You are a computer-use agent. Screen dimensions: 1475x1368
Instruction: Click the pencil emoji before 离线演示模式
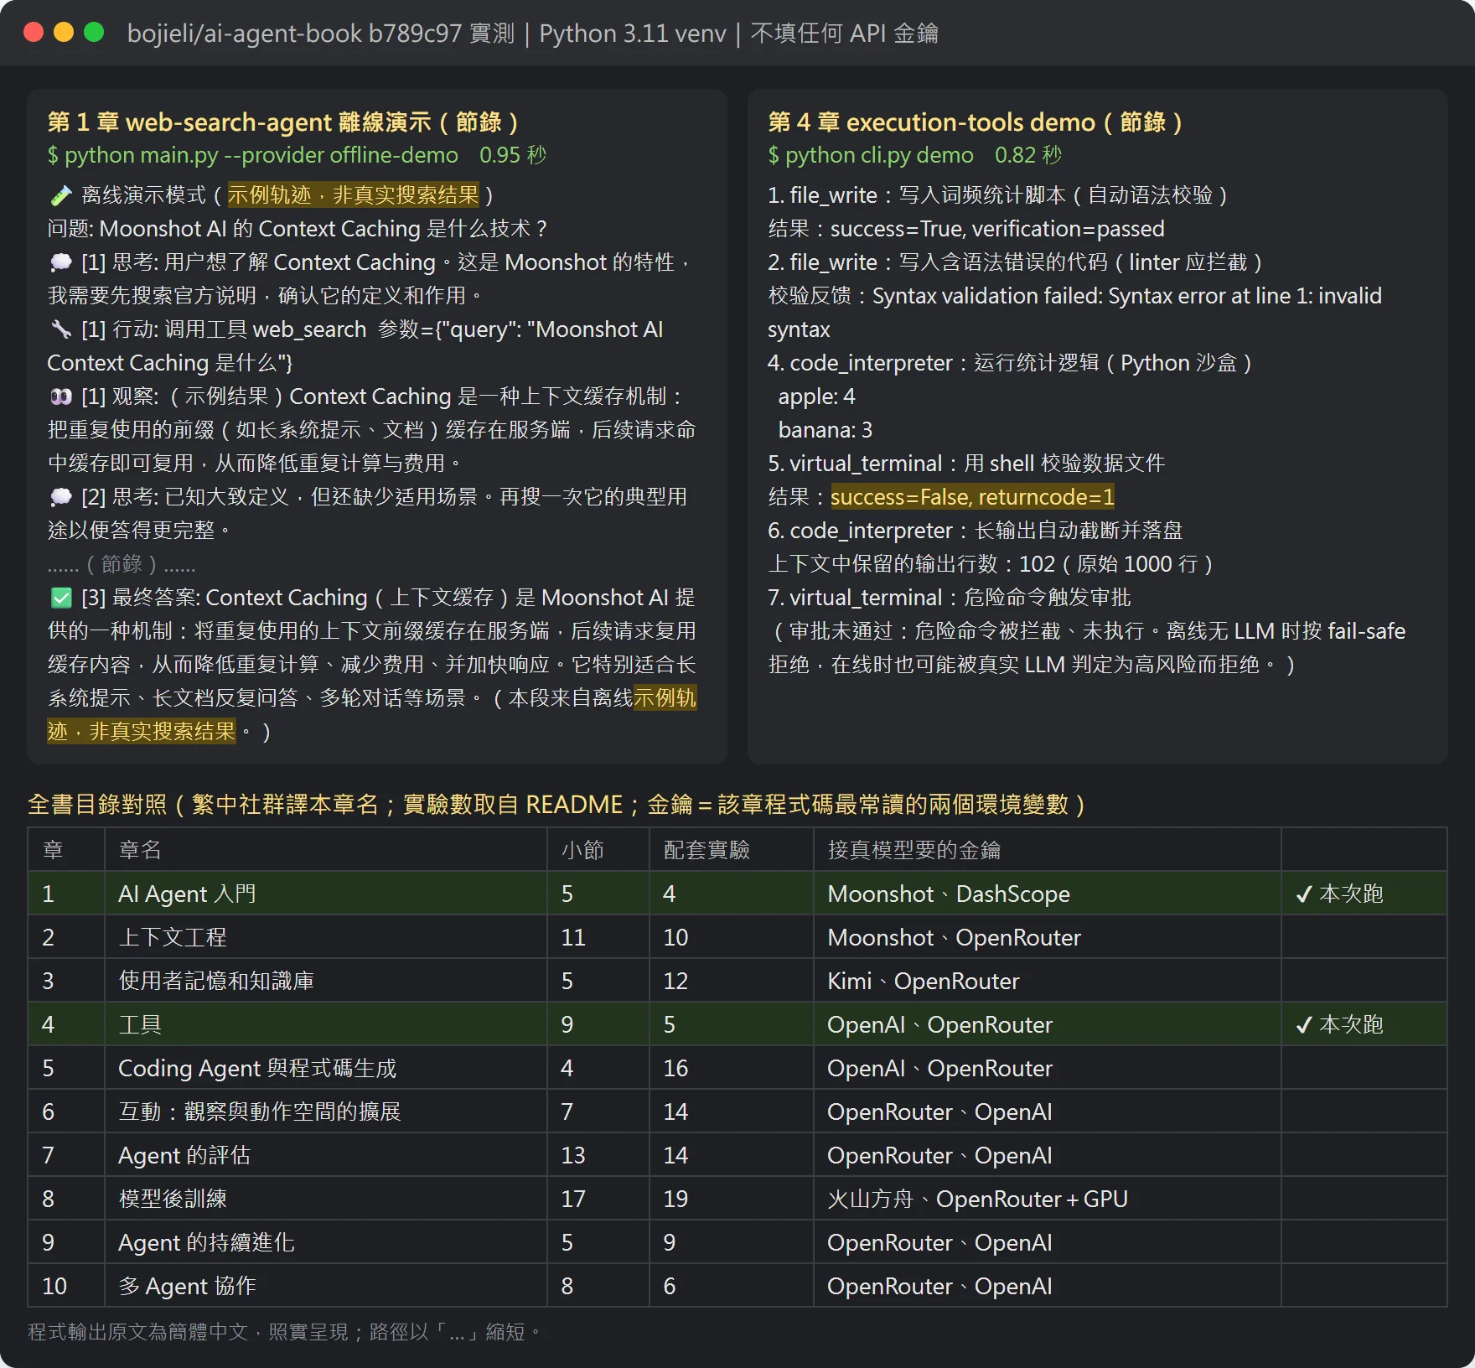tap(61, 195)
